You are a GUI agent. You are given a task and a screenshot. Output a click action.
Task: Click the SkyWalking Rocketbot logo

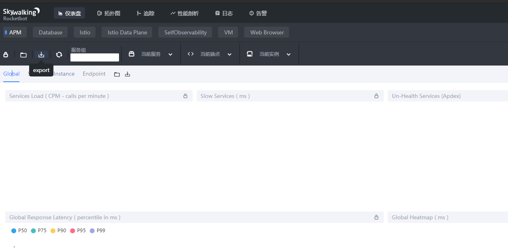pyautogui.click(x=21, y=13)
